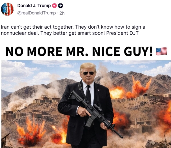Click the black rifle in the picture
The height and width of the screenshot is (148, 171).
point(96,113)
